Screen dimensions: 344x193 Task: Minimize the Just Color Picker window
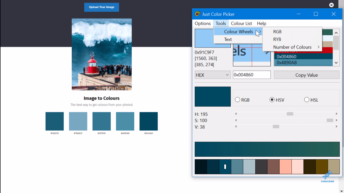click(x=299, y=14)
